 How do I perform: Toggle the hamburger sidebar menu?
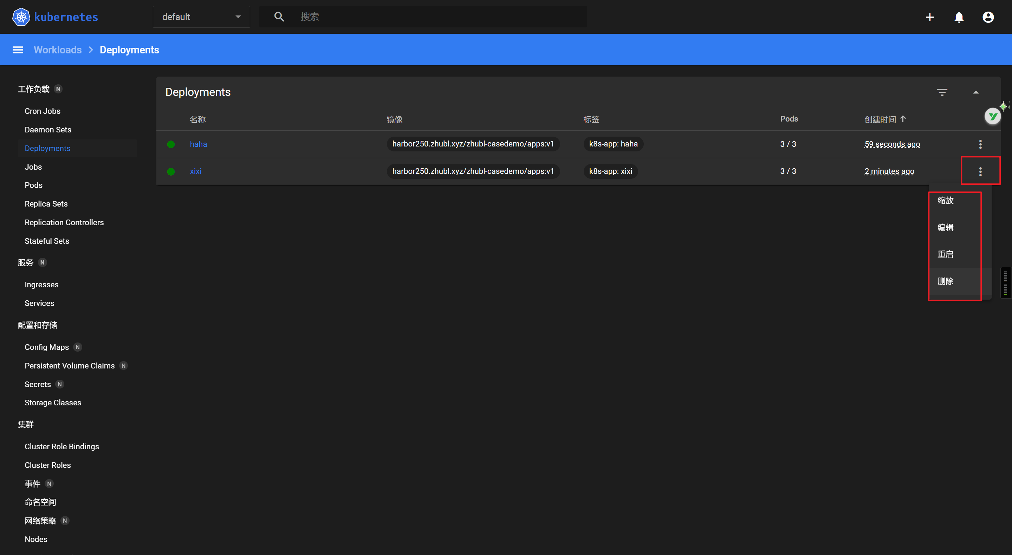coord(18,50)
